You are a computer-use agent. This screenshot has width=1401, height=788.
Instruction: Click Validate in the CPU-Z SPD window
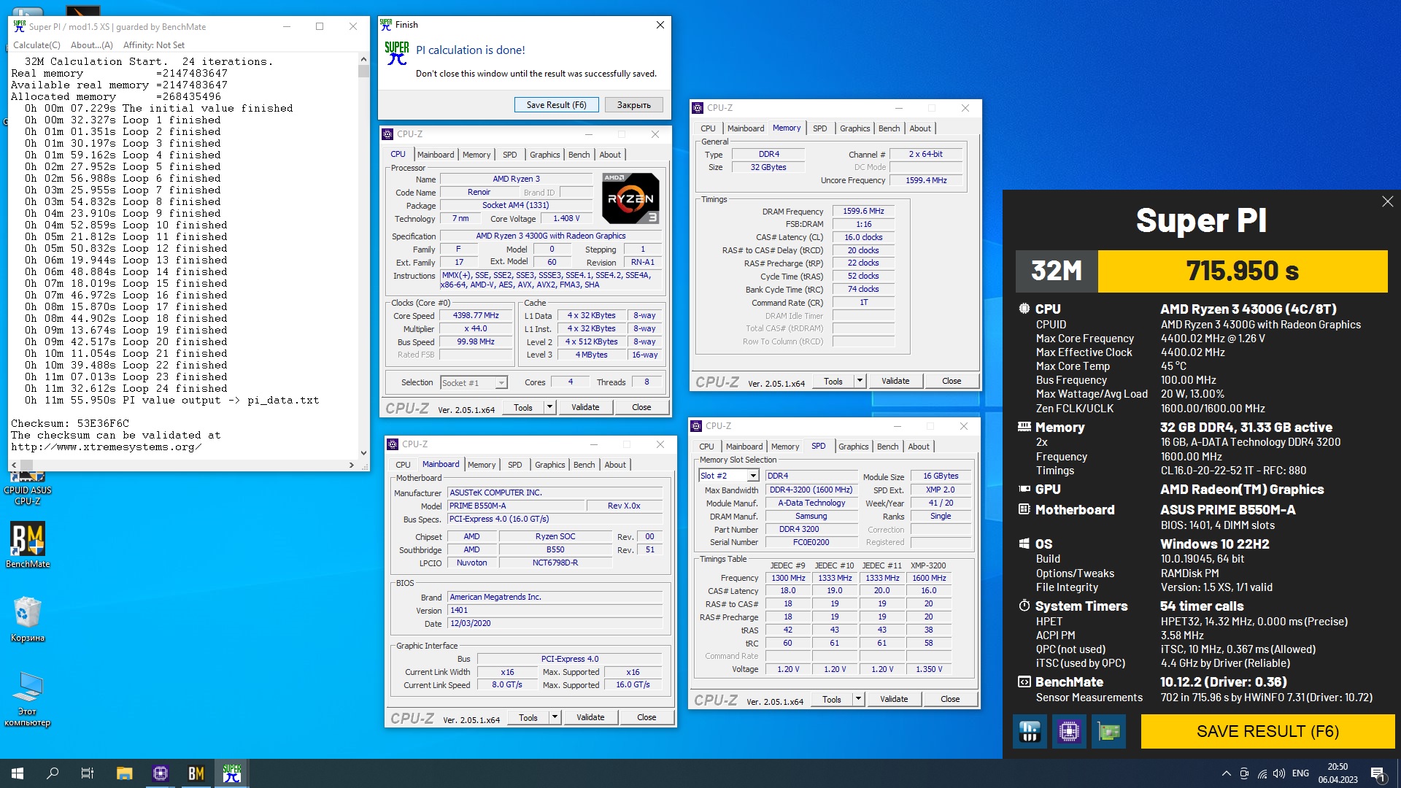coord(894,699)
